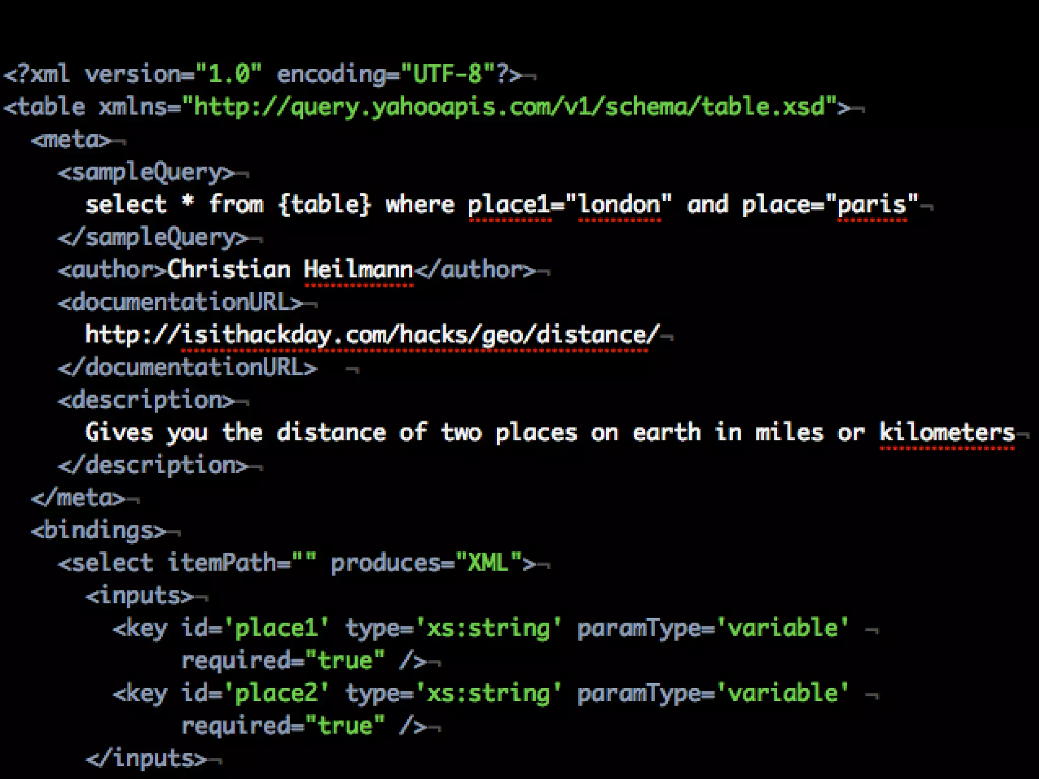Click the yahooapis table.xsd namespace URL
Screen dimensions: 1039x779
(x=509, y=107)
